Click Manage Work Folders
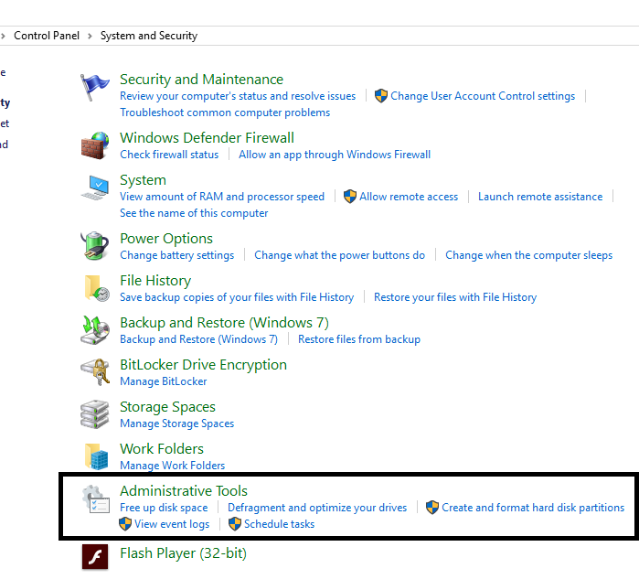The image size is (639, 579). (x=173, y=466)
